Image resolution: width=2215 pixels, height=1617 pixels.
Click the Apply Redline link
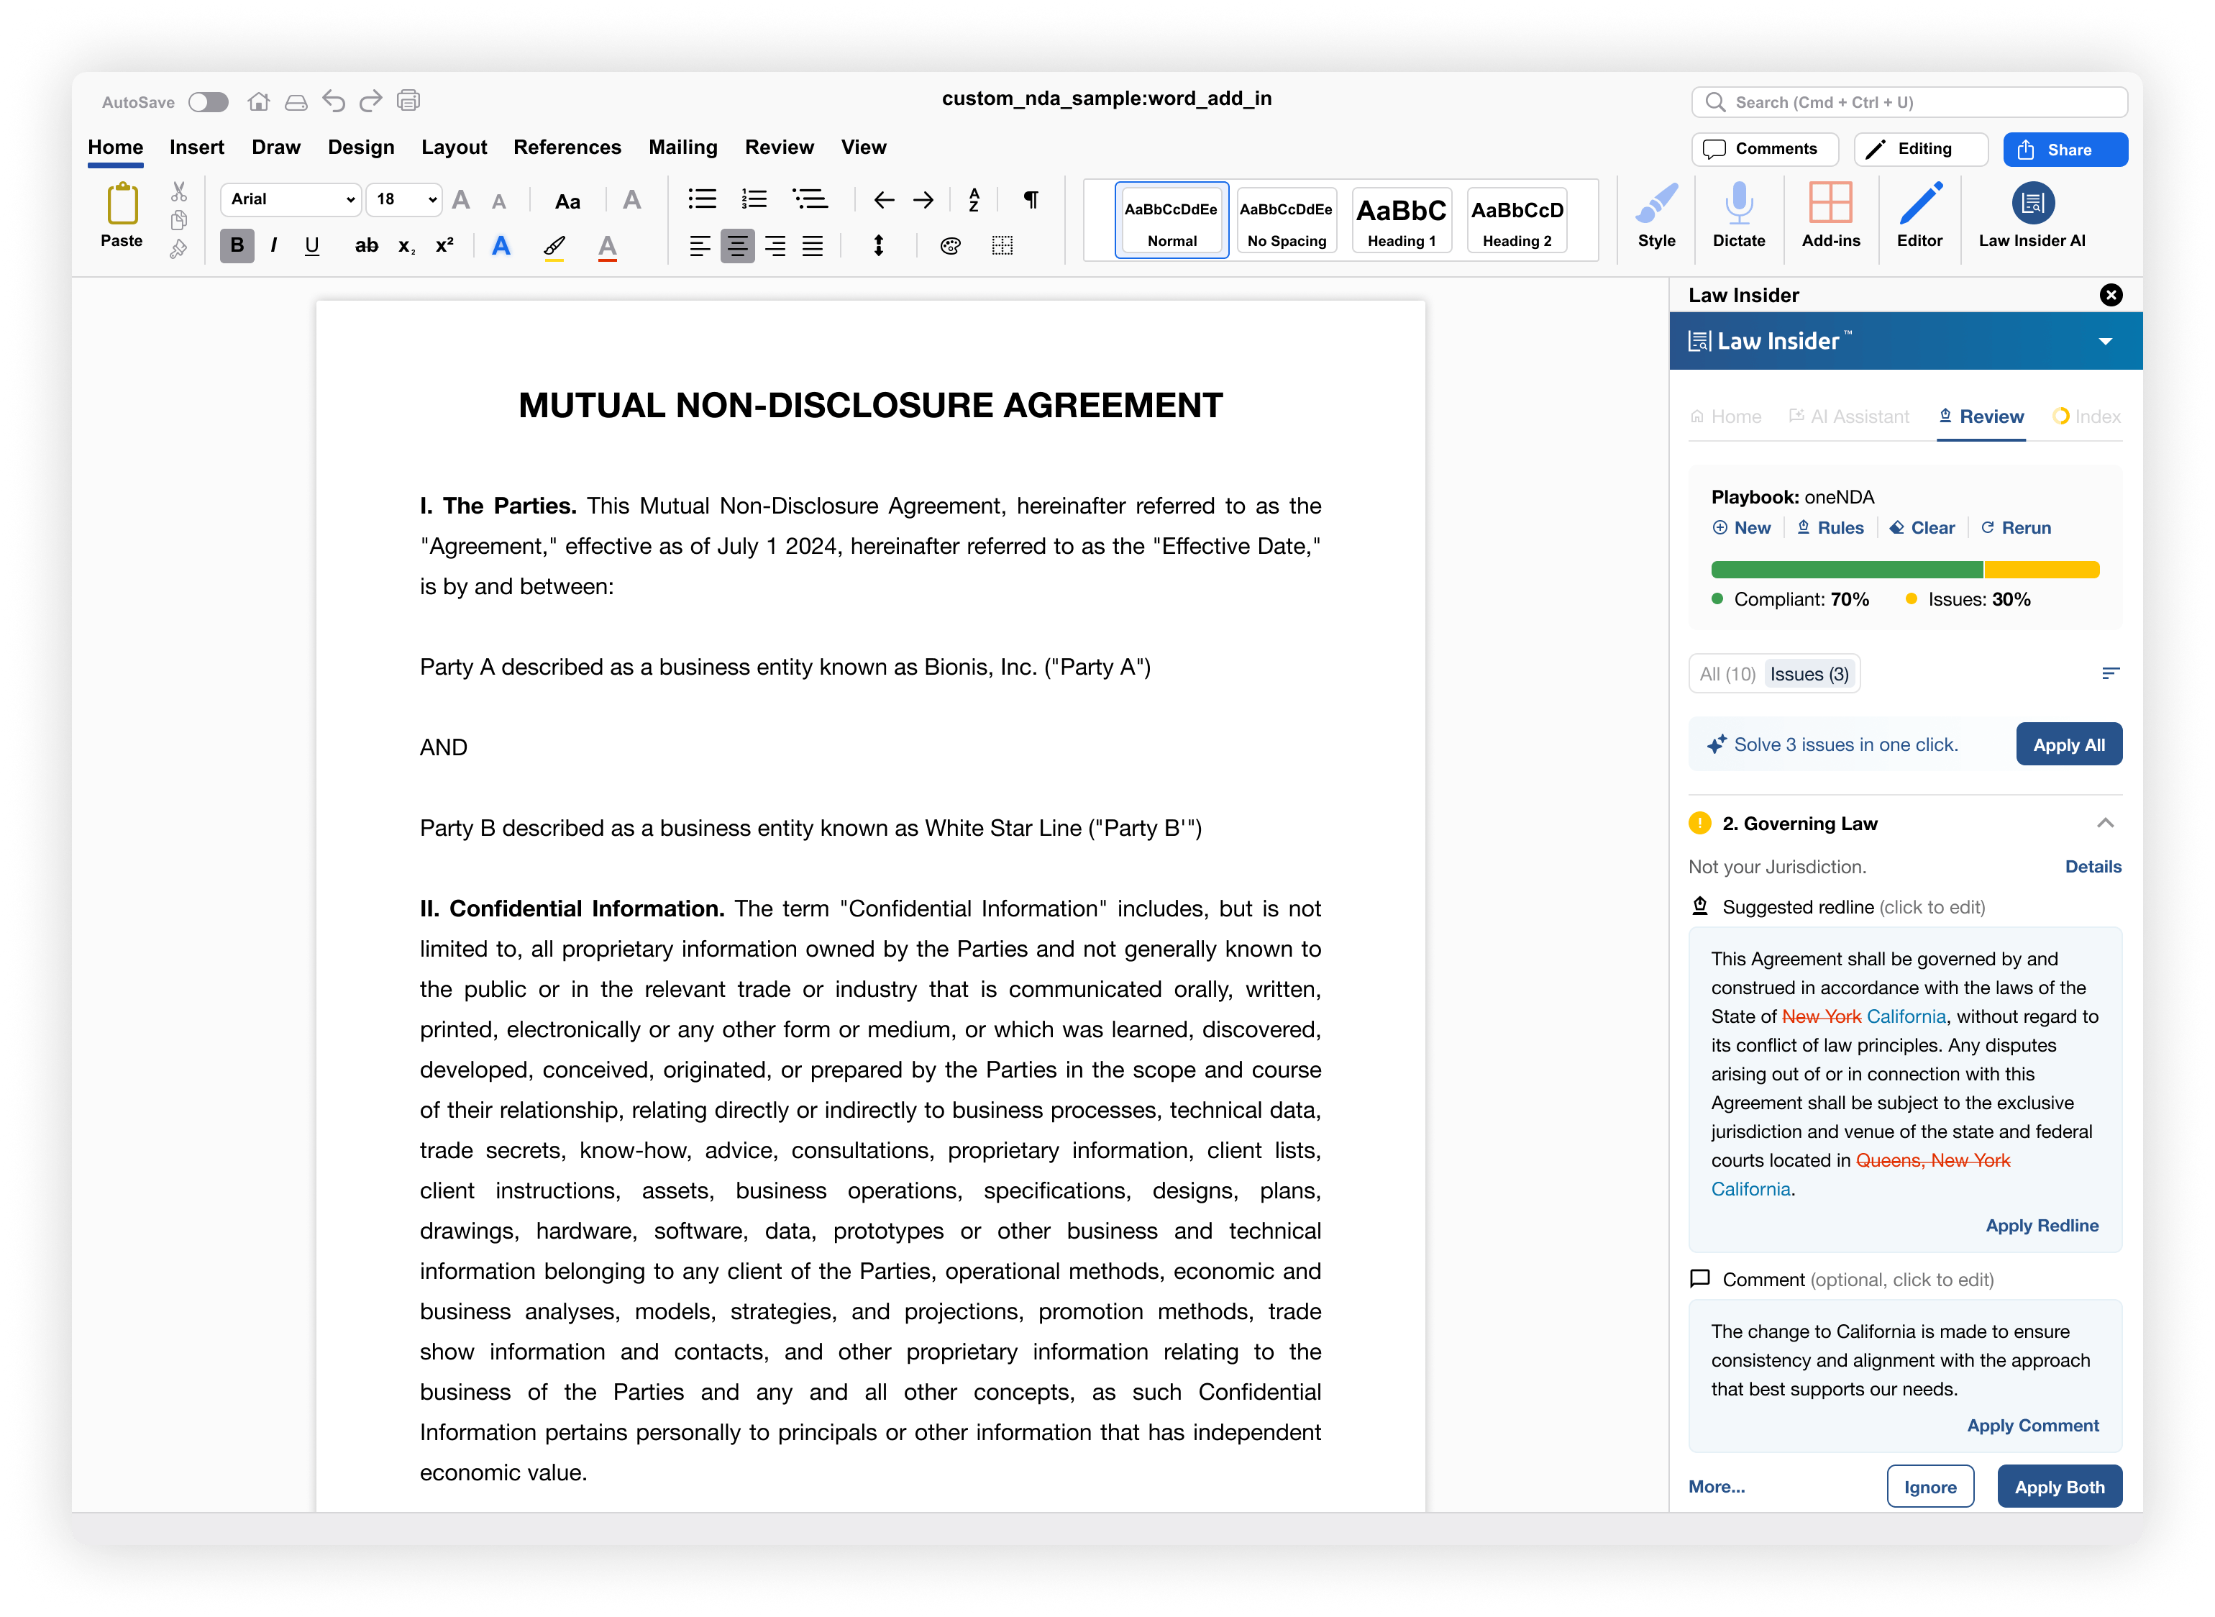(2042, 1226)
